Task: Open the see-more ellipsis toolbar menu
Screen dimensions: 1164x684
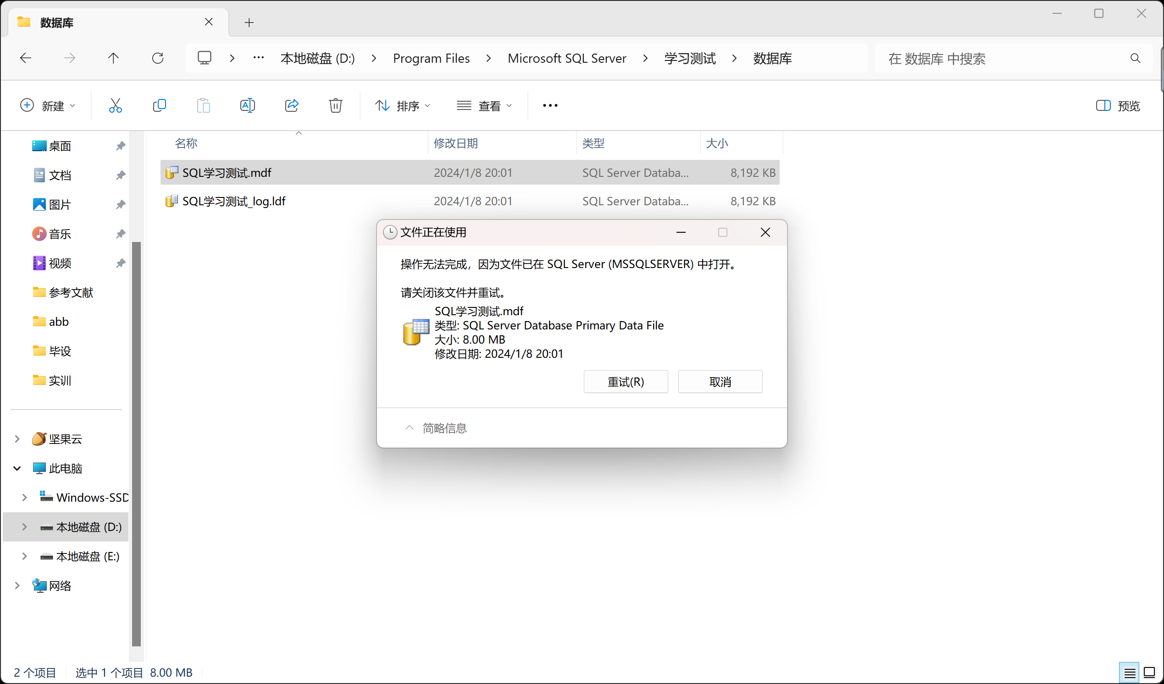Action: [549, 105]
